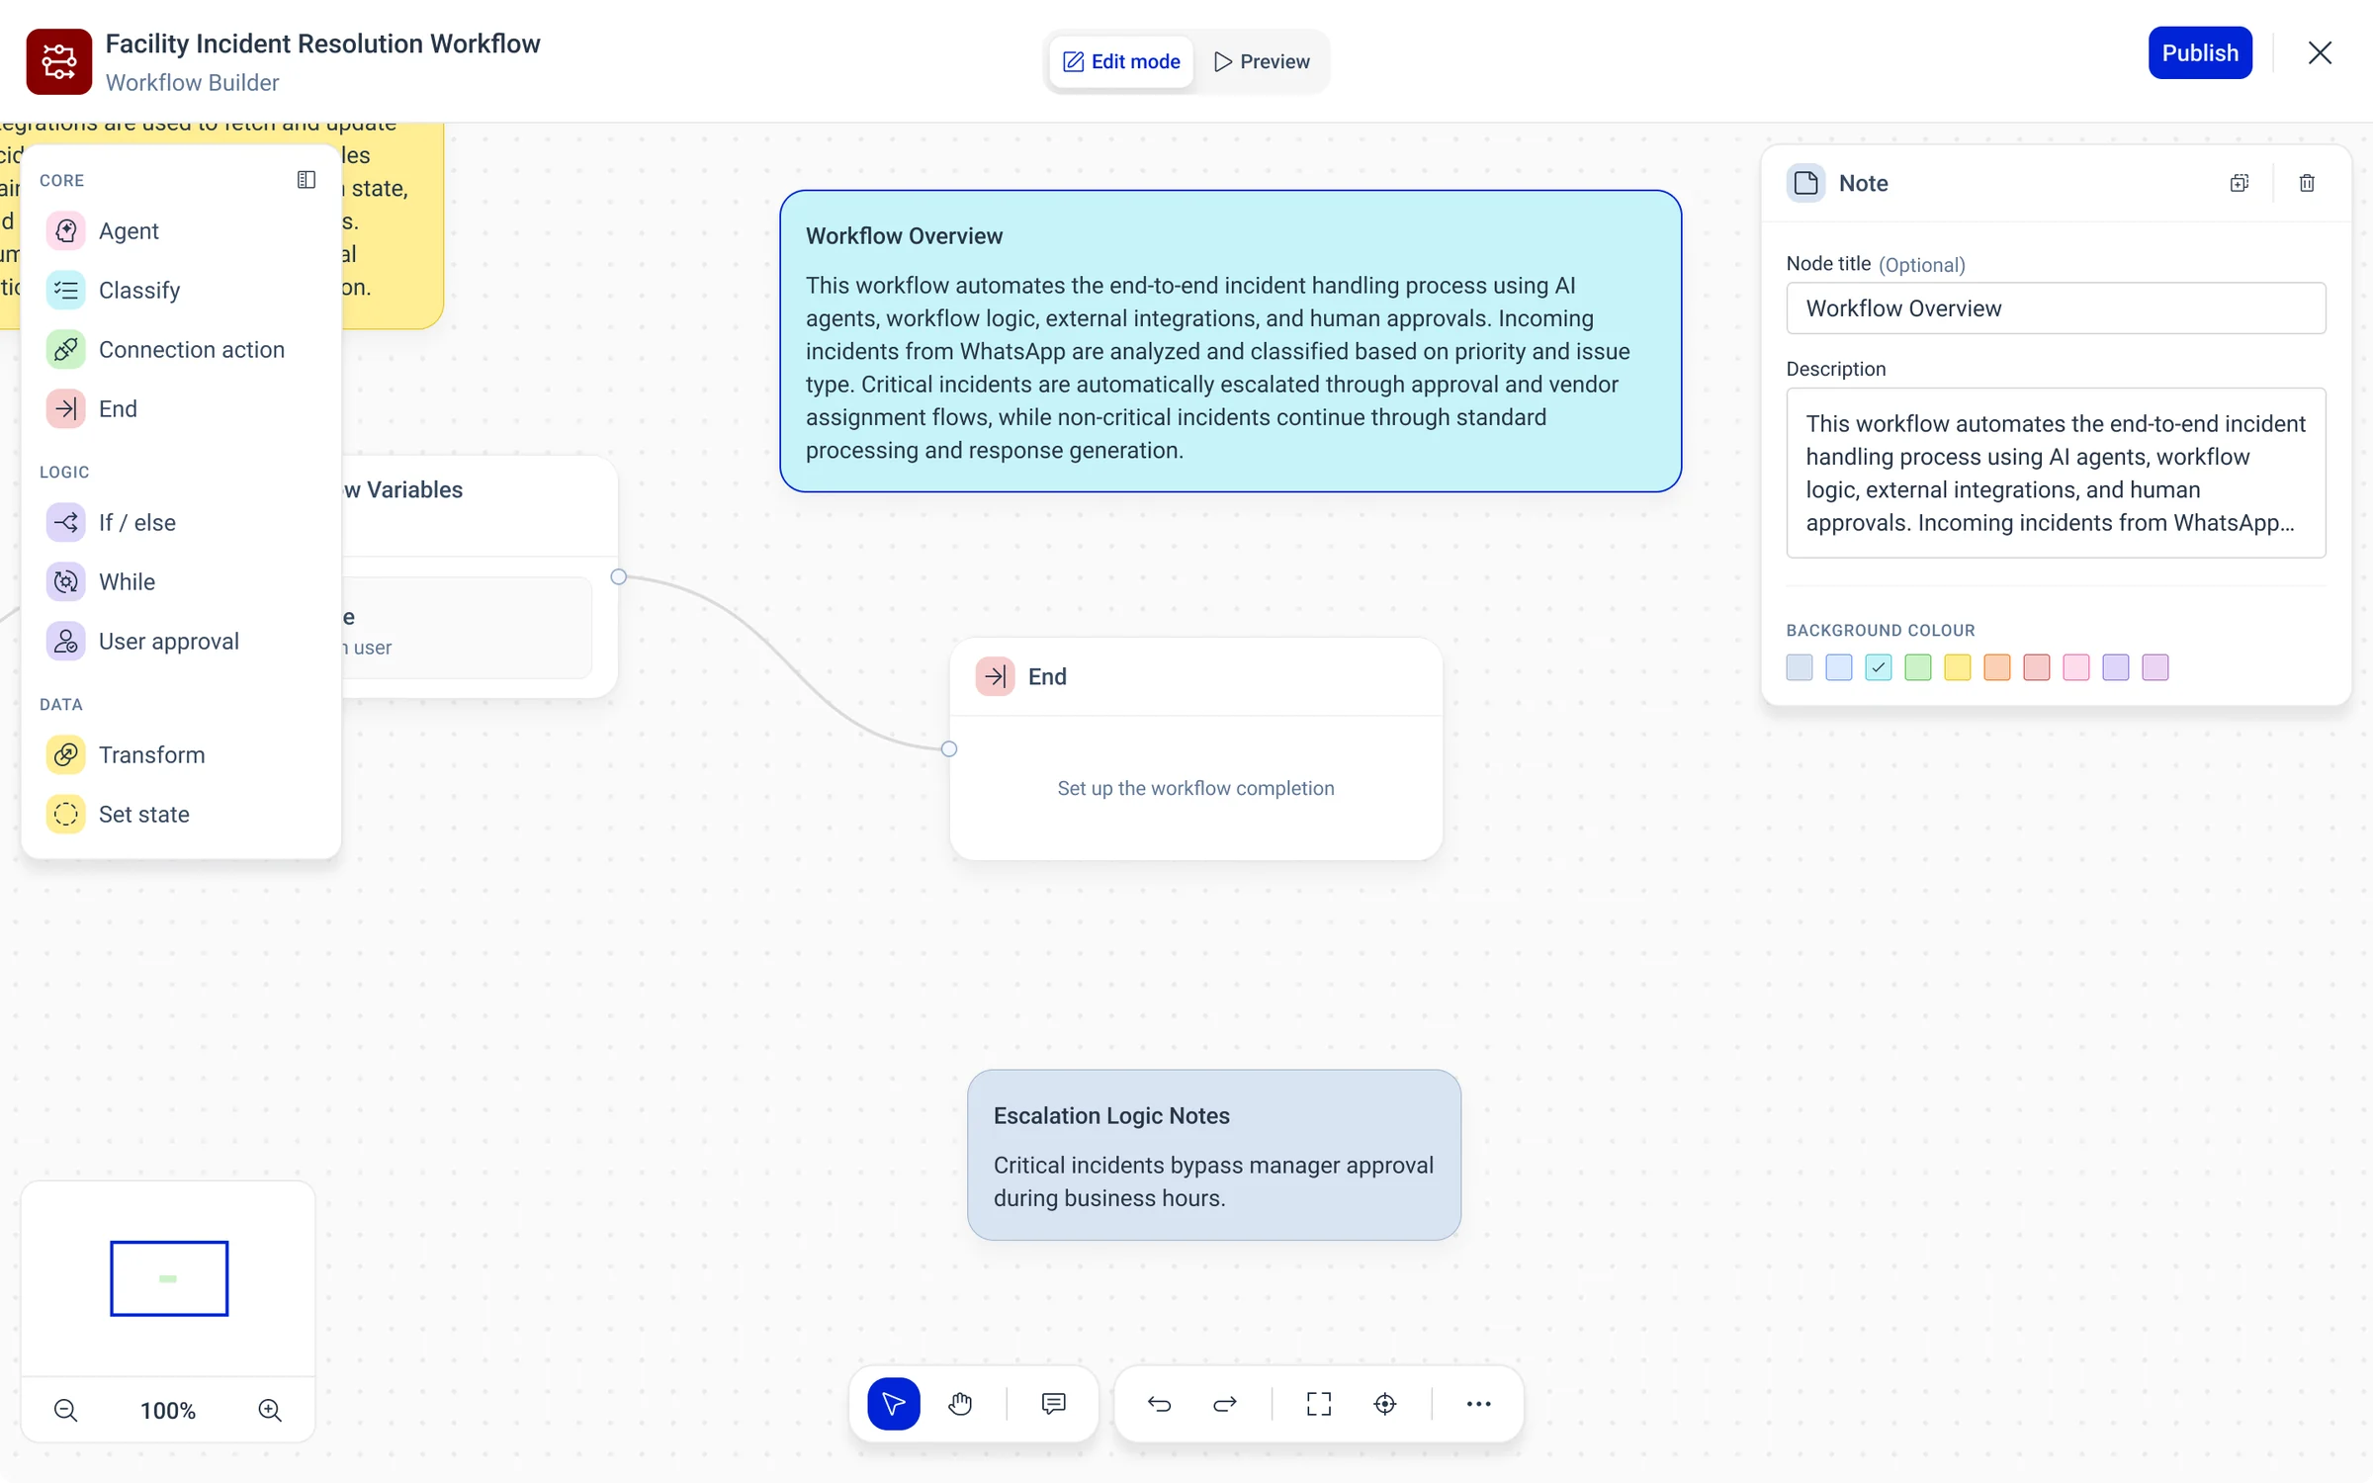Image resolution: width=2373 pixels, height=1483 pixels.
Task: Add an If / else logic node
Action: point(180,522)
